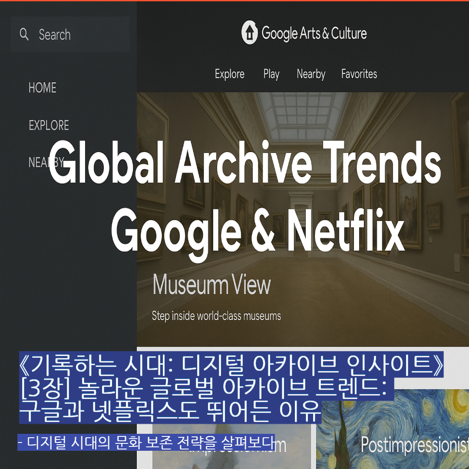Viewport: 469px width, 469px height.
Task: Open the Favorites tab
Action: (x=359, y=74)
